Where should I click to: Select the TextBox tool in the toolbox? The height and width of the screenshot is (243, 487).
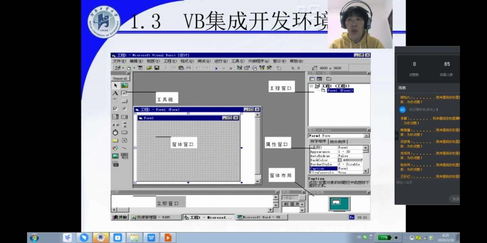click(x=125, y=93)
